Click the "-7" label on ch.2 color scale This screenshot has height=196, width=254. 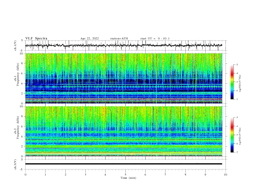tap(237, 152)
